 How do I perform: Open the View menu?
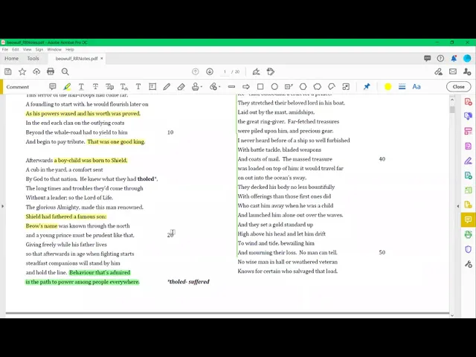[x=27, y=50]
